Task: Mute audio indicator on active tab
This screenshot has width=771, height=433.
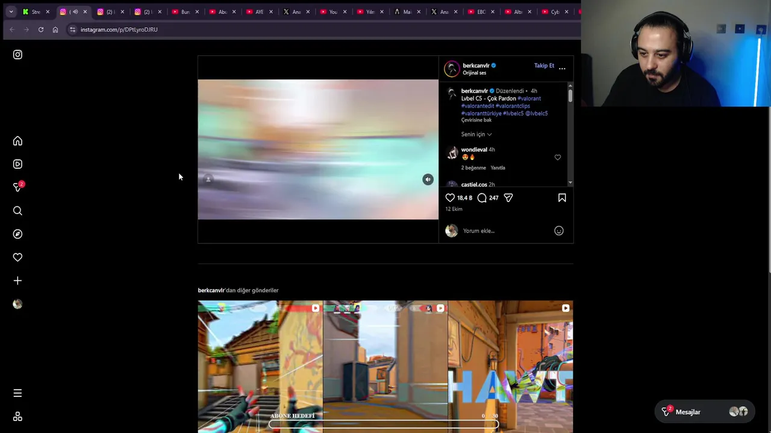Action: (x=75, y=12)
